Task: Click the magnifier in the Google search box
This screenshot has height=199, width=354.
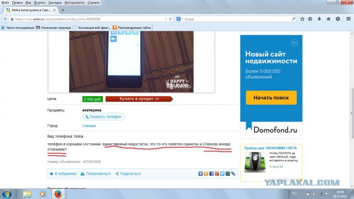Action: pyautogui.click(x=294, y=19)
